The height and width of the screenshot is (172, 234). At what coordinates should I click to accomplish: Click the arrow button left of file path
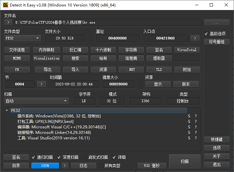tap(8, 22)
